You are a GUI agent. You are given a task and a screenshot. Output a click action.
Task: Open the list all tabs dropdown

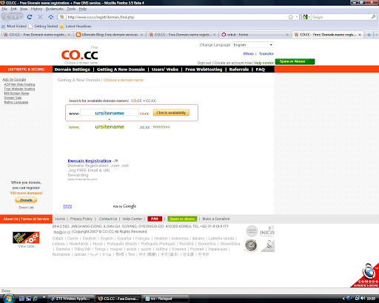point(377,35)
